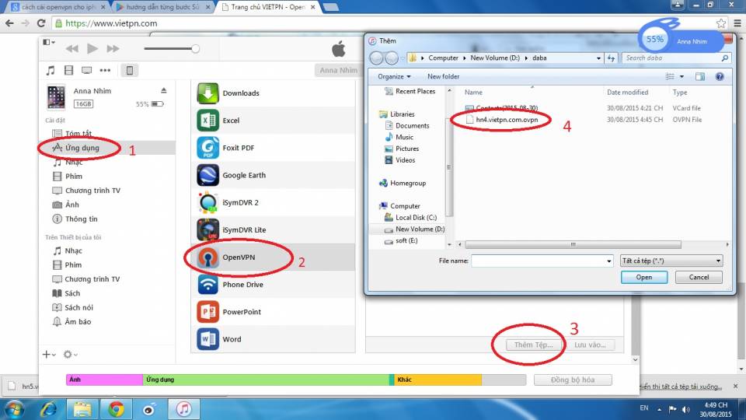Image resolution: width=746 pixels, height=420 pixels.
Task: Select the Word app icon
Action: [208, 340]
